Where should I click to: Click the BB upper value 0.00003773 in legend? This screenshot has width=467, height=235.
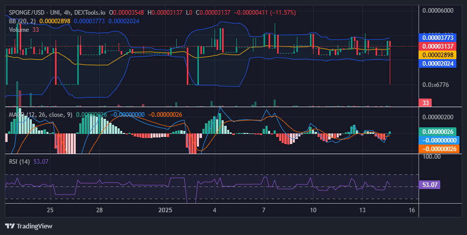pyautogui.click(x=89, y=21)
